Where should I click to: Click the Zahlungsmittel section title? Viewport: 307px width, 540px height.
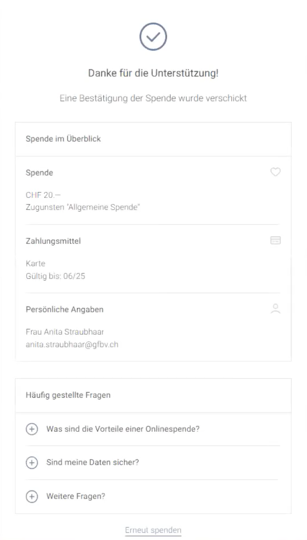click(53, 241)
